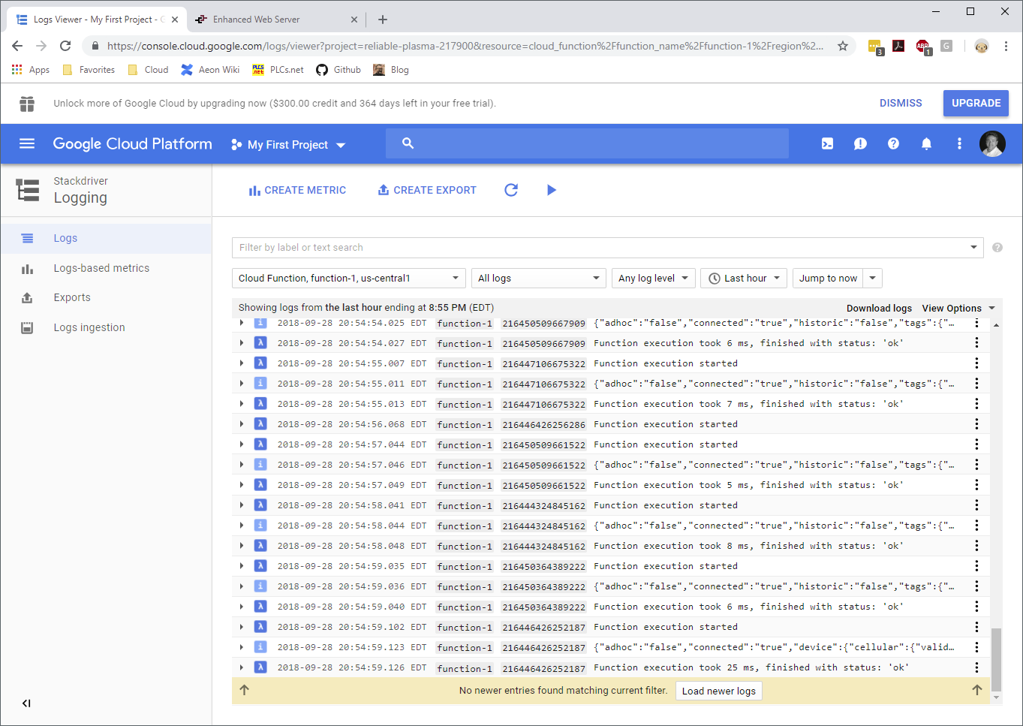Open the My First Project selector
Viewport: 1023px width, 726px height.
289,144
